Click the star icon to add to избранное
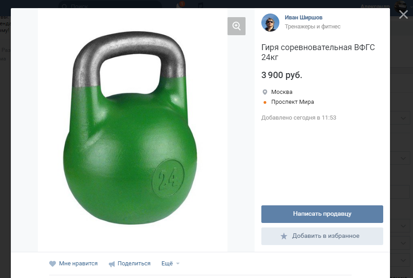Screen dimensions: 413x278 point(283,236)
